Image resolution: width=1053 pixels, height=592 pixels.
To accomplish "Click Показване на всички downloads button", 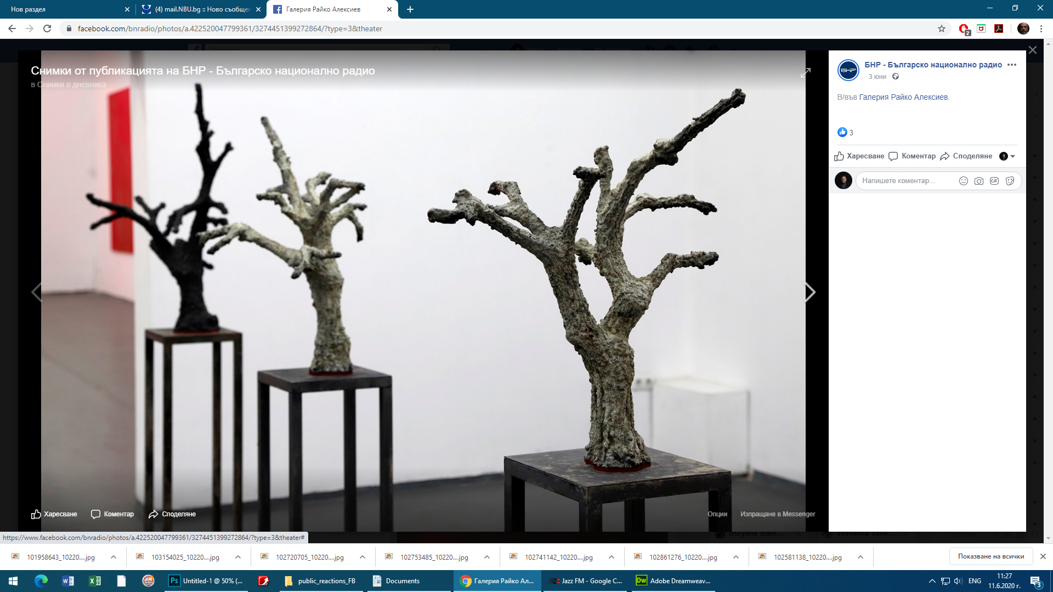I will [991, 556].
